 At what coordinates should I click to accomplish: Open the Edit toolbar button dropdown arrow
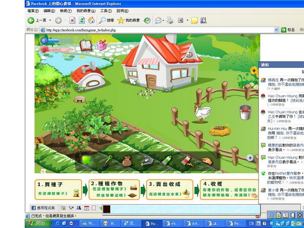coord(187,20)
